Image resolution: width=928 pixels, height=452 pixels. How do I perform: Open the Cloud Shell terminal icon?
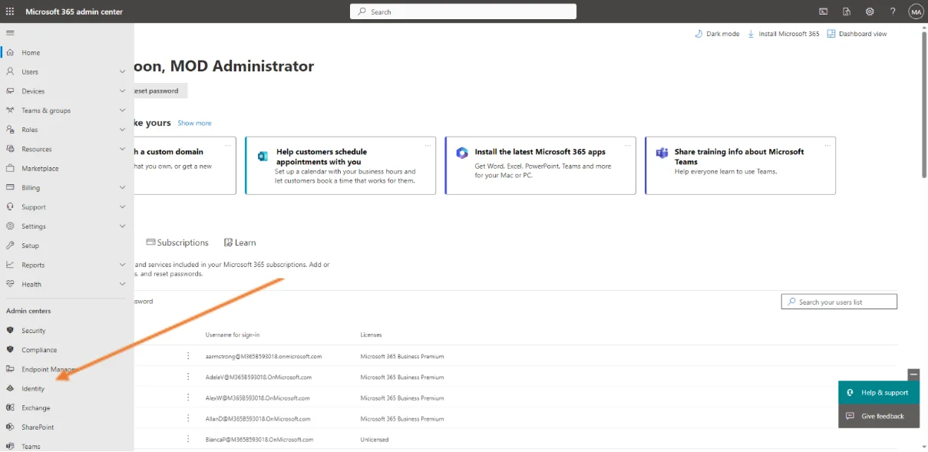pyautogui.click(x=824, y=12)
